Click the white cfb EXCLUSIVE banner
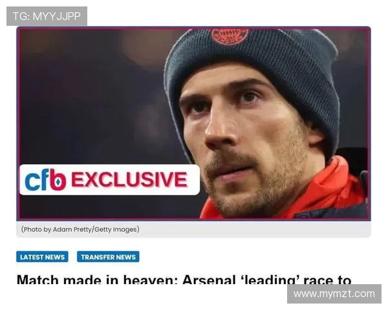 tap(109, 180)
